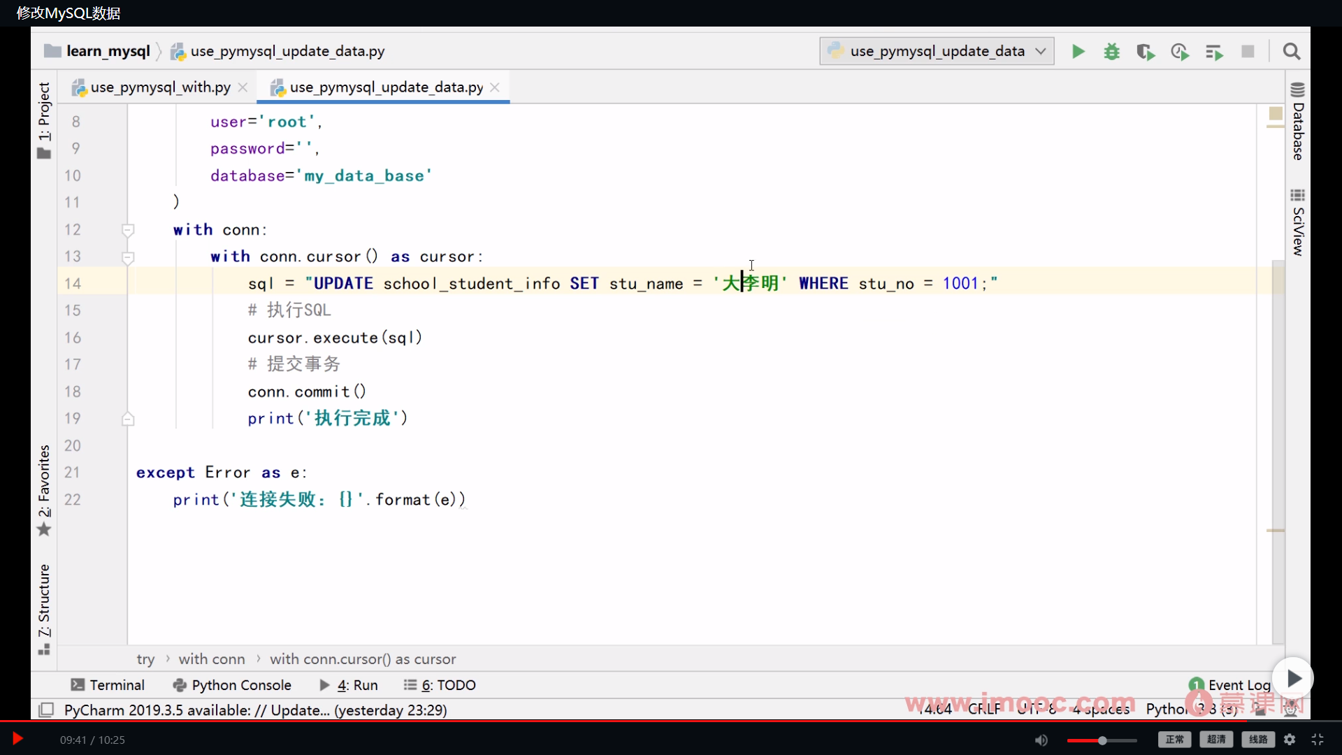The image size is (1342, 755).
Task: Click the except Error as e line
Action: 222,473
